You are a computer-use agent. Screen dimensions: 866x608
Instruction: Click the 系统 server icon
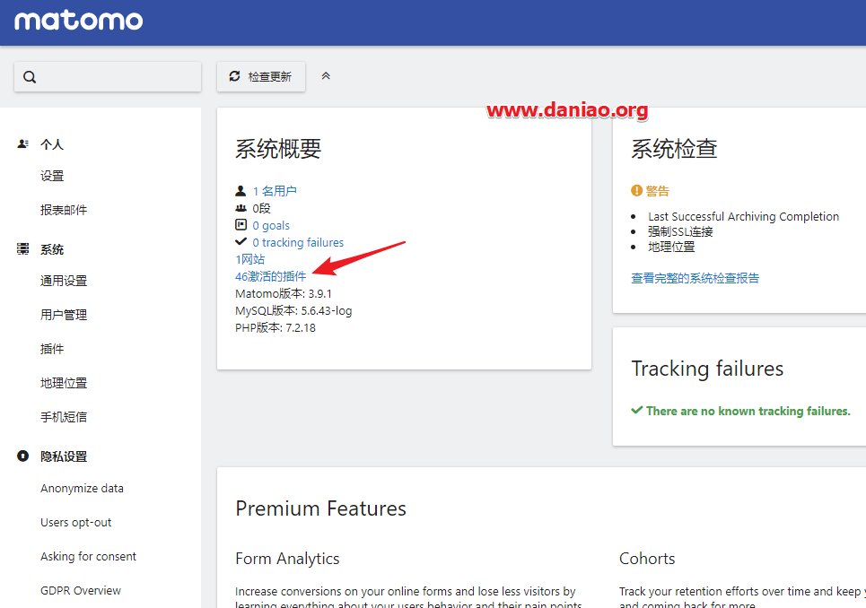tap(22, 248)
